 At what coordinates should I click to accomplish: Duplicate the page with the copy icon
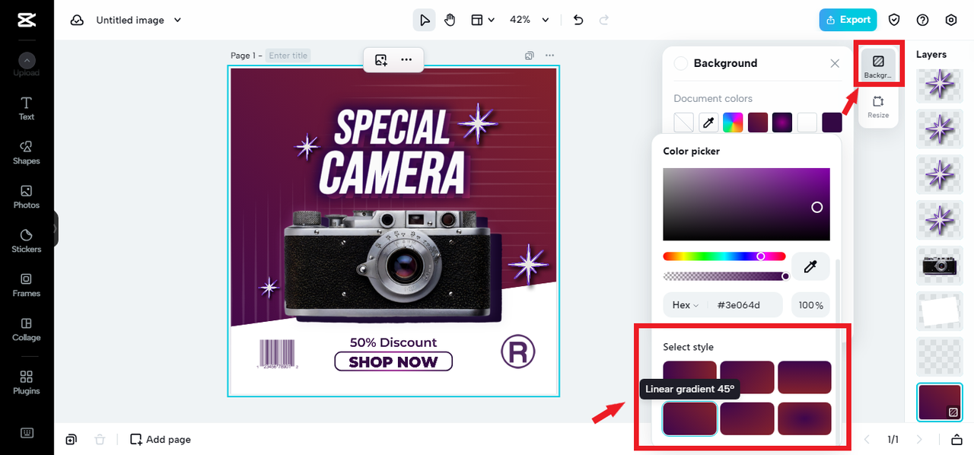click(x=530, y=56)
